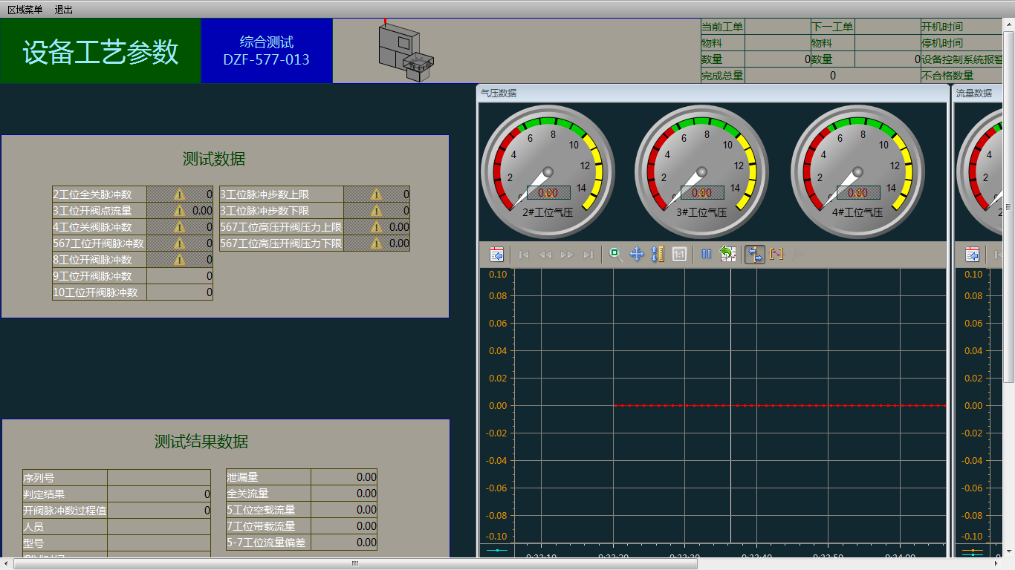Toggle the blue arrows ruler icon
Image resolution: width=1015 pixels, height=570 pixels.
click(x=755, y=255)
